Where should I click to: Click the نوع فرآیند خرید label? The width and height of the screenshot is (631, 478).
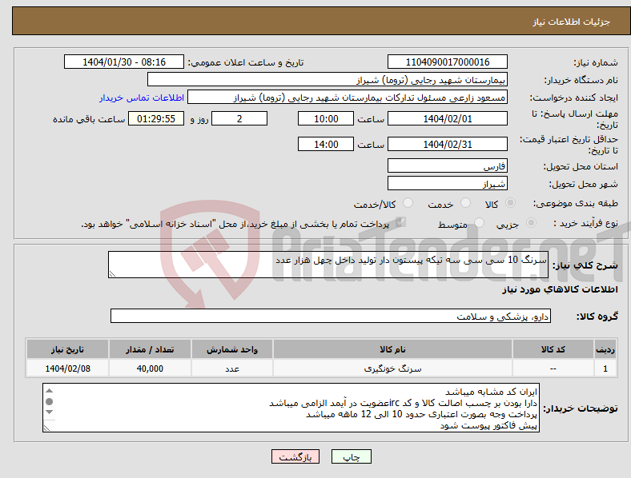pos(585,223)
